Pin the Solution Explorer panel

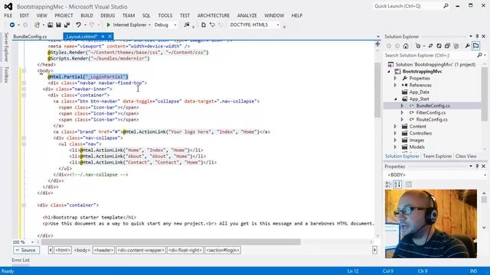477,37
